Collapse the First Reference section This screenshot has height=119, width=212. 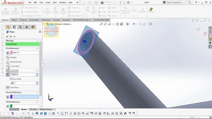click(37, 48)
